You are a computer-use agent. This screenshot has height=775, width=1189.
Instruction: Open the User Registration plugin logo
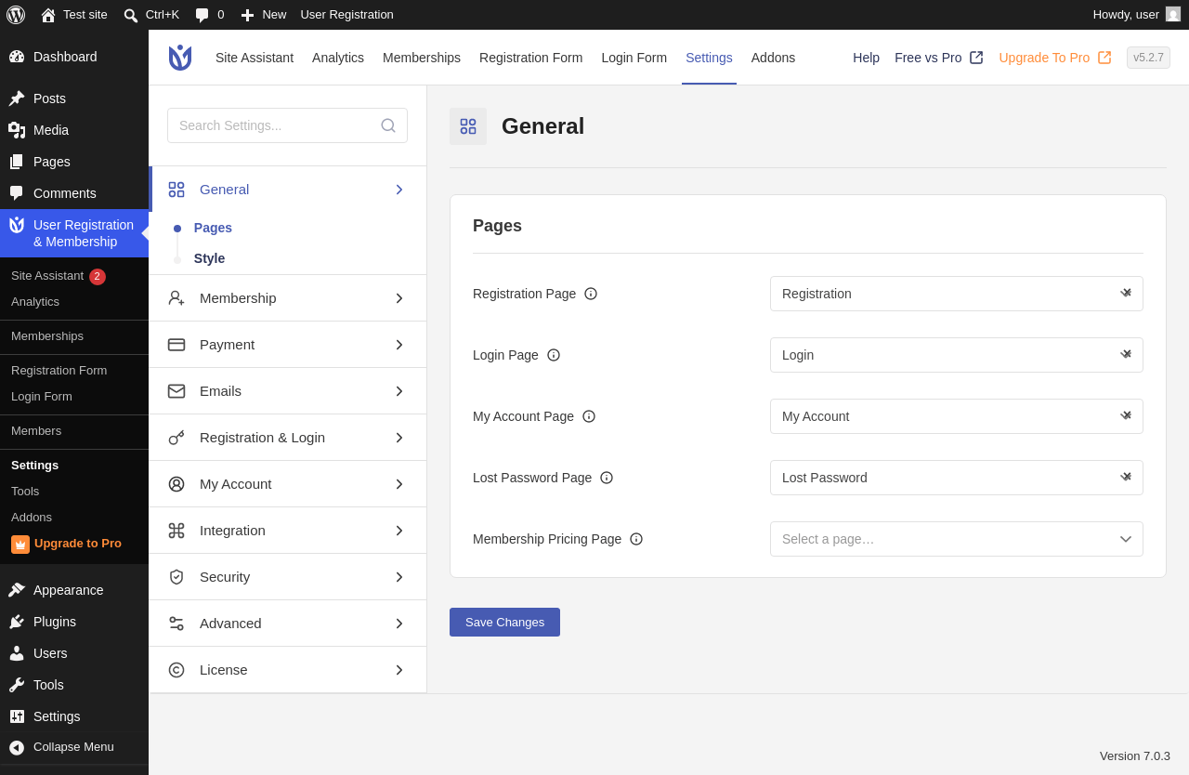(x=180, y=58)
